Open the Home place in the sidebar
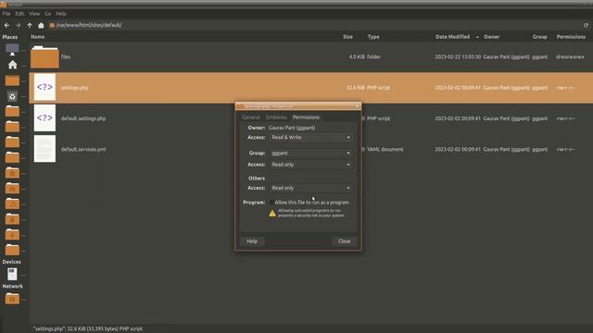The width and height of the screenshot is (593, 333). coord(12,65)
